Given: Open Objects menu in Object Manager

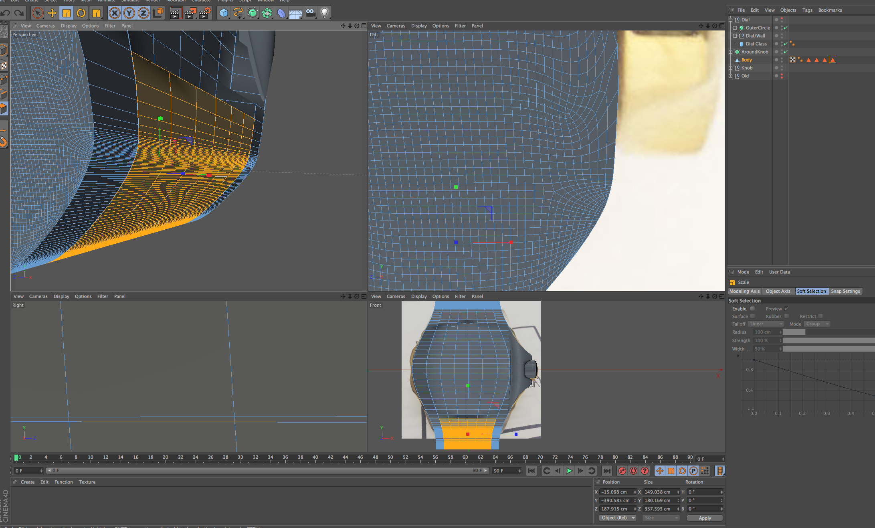Looking at the screenshot, I should pyautogui.click(x=788, y=10).
